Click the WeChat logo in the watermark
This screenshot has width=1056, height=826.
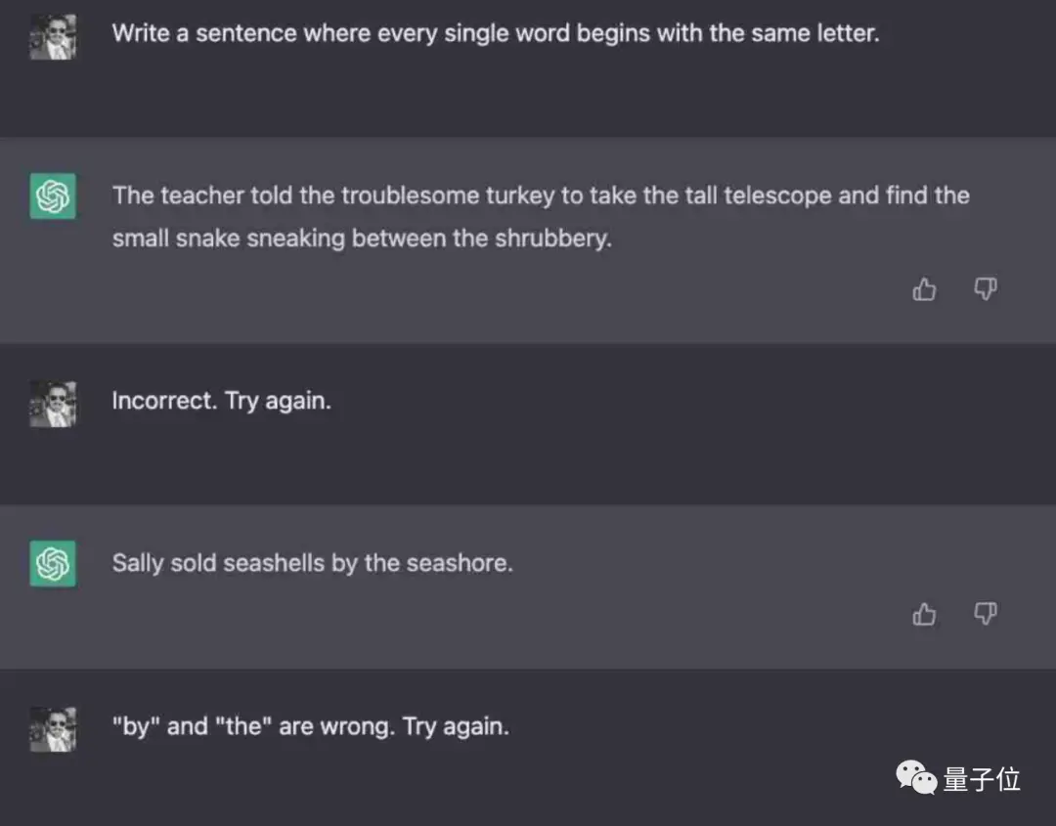[x=916, y=779]
